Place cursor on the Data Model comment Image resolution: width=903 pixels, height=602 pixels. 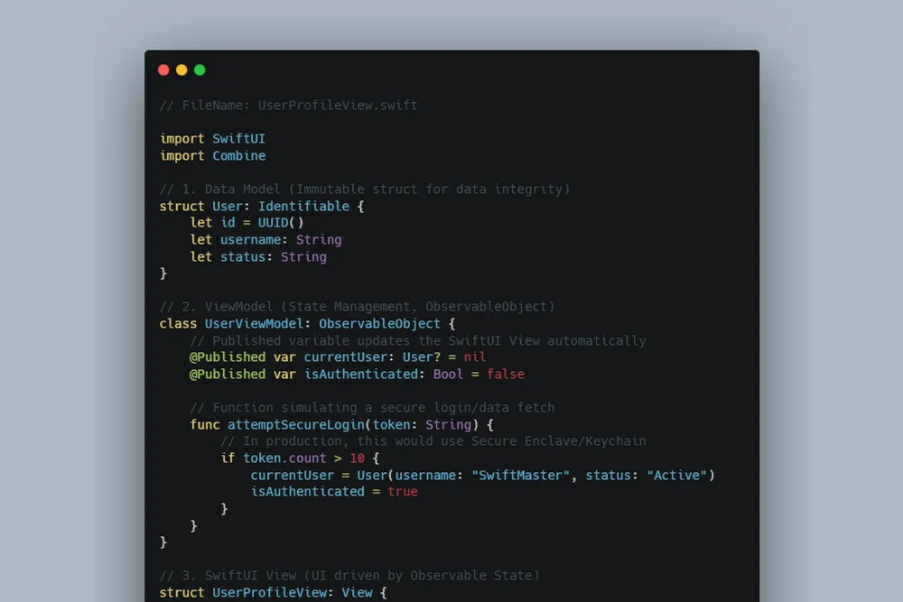pos(364,189)
